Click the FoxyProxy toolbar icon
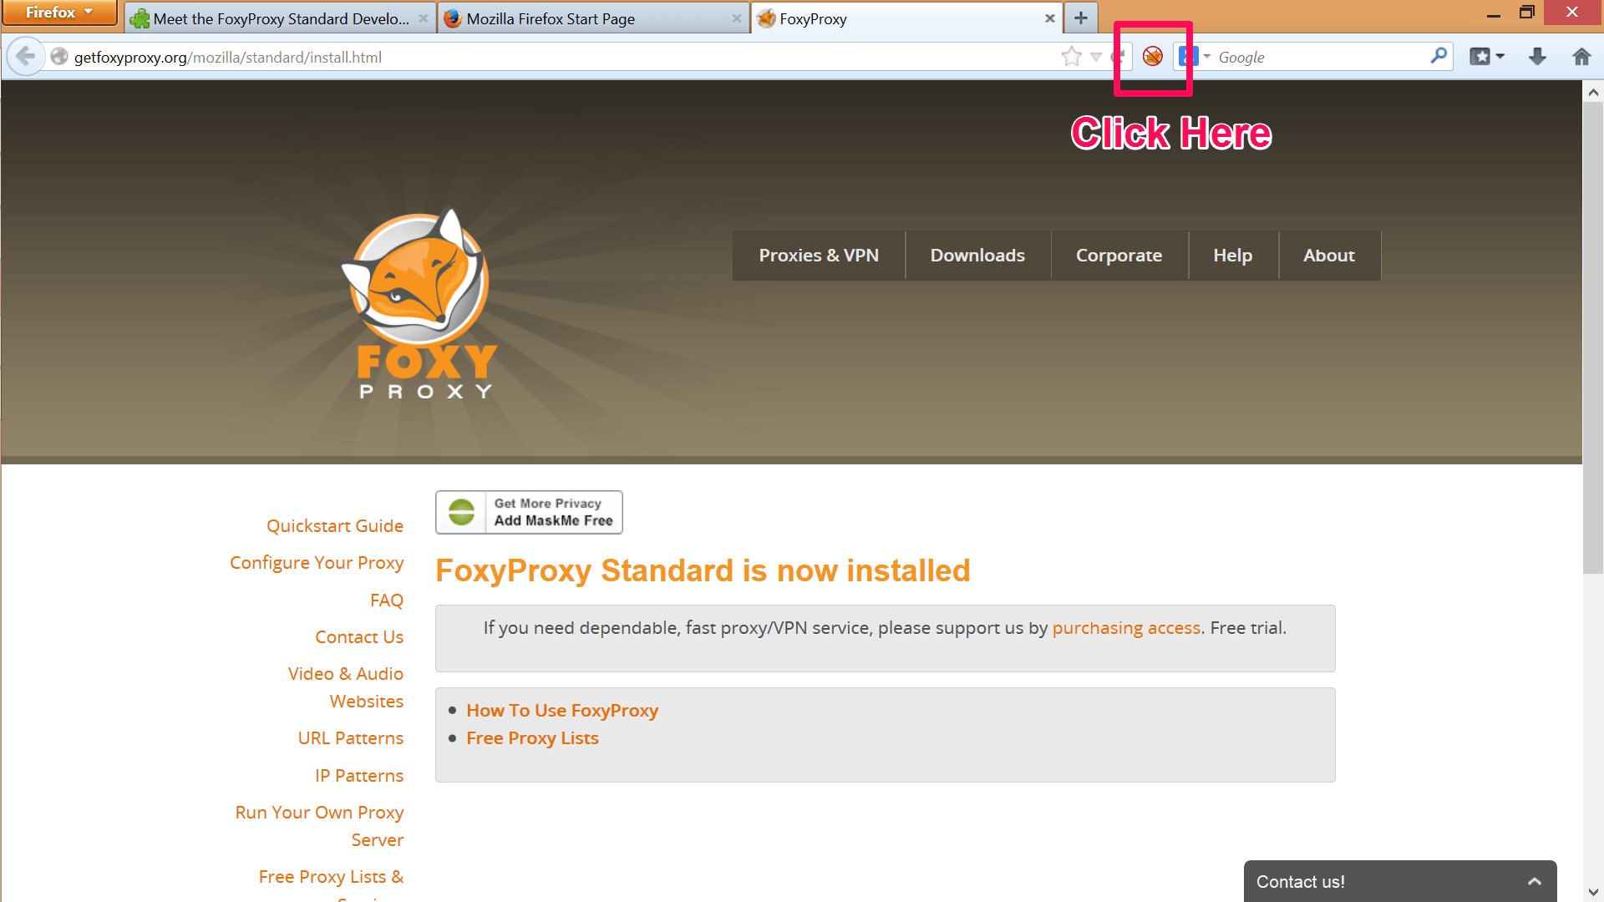The height and width of the screenshot is (902, 1604). pos(1152,57)
